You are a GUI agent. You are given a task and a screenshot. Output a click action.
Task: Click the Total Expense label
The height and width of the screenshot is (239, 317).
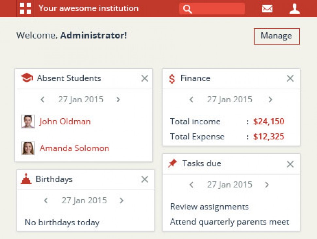[x=197, y=137]
